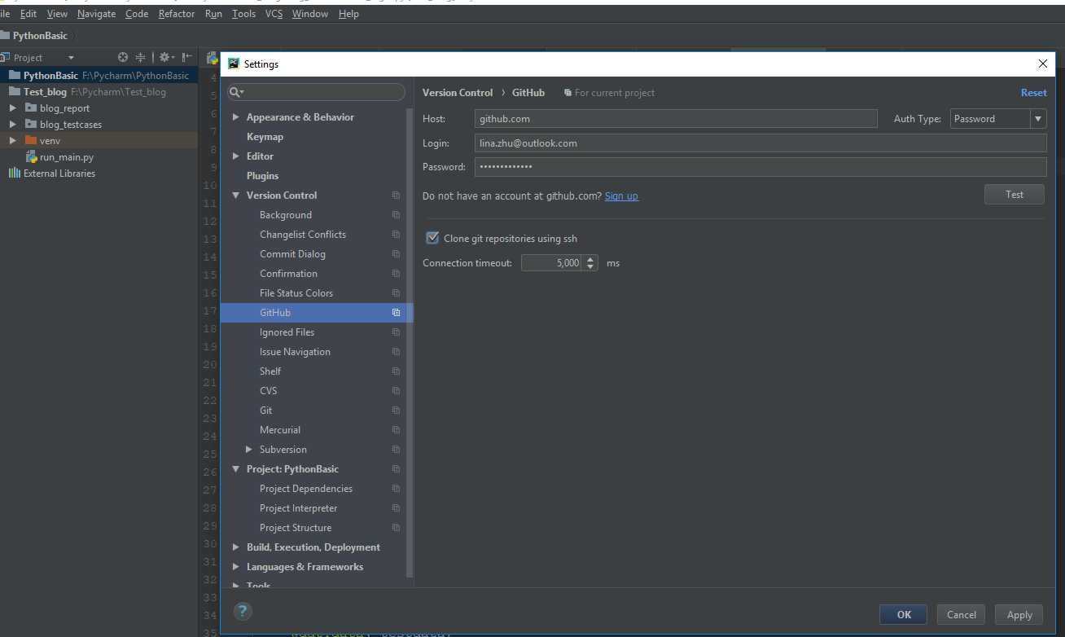Click the OK button
Screen dimensions: 1065x637
(904, 615)
